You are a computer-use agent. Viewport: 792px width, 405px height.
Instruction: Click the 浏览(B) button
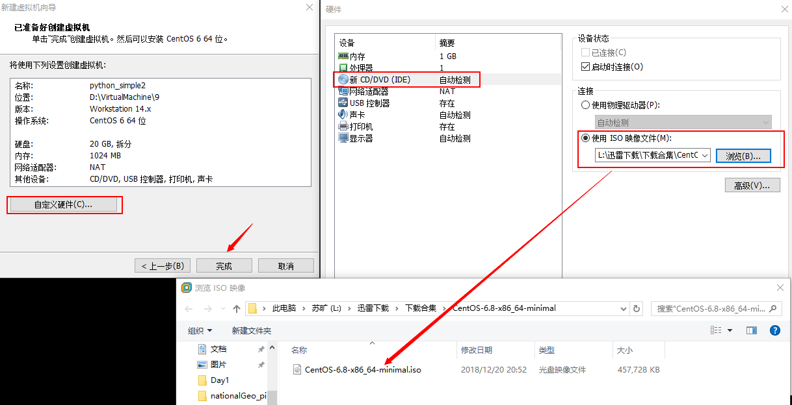click(743, 155)
